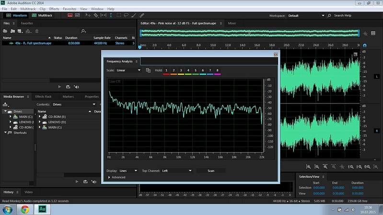Play the file in Files panel
This screenshot has width=383, height=215.
[x=59, y=87]
